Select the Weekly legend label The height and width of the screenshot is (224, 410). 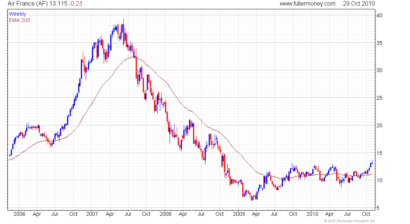pos(18,14)
